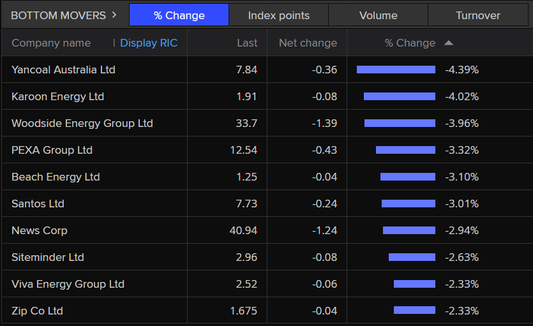Click Woodside net change -1.39
Viewport: 533px width, 326px height.
click(x=325, y=123)
